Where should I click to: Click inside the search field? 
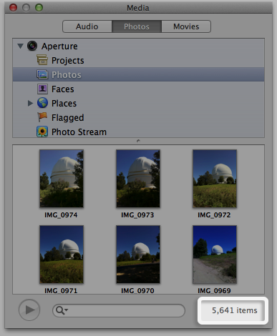[119, 310]
